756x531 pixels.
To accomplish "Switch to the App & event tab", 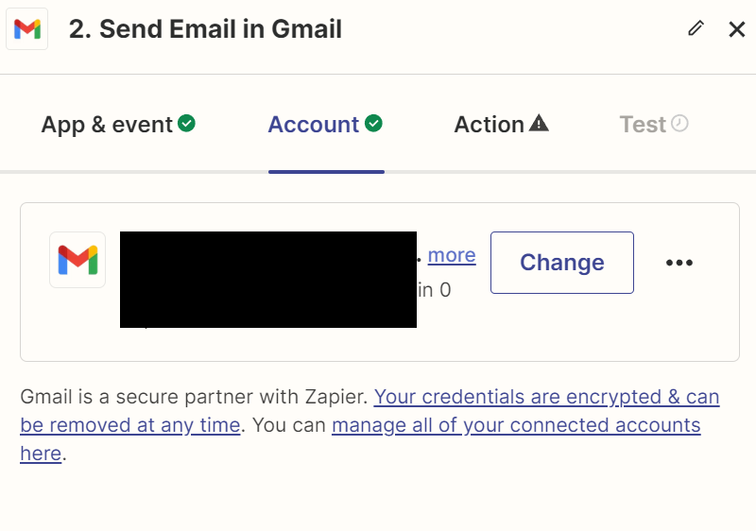I will [x=107, y=125].
